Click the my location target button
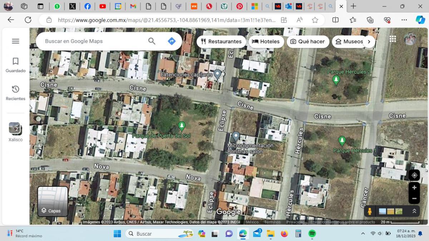 coord(414,175)
